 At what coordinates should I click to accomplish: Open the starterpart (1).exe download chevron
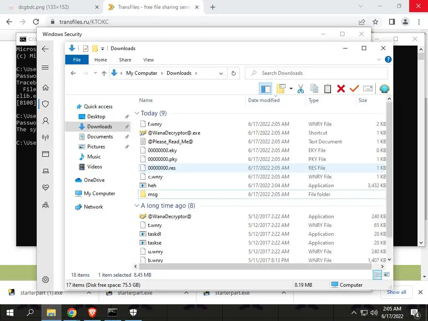tap(89, 293)
